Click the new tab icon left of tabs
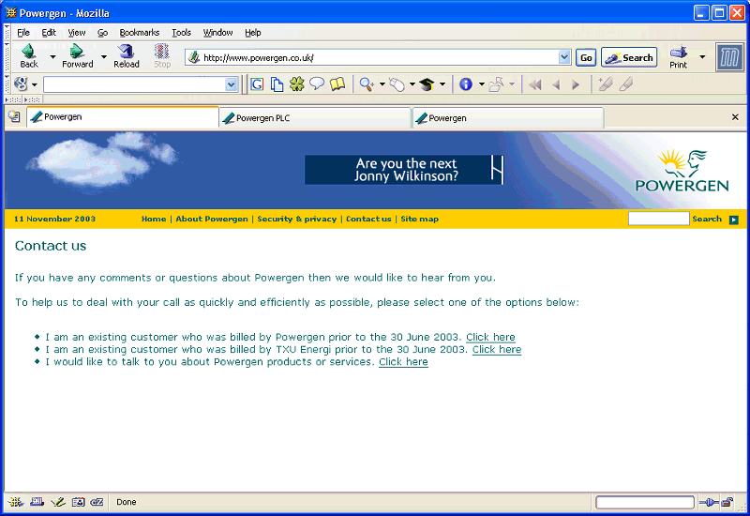This screenshot has width=750, height=516. tap(14, 116)
